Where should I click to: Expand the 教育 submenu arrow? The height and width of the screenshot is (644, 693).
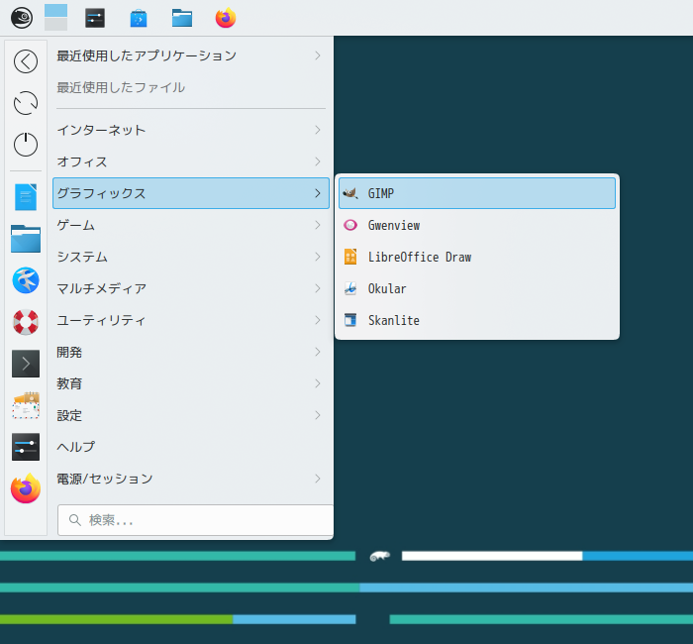(318, 383)
